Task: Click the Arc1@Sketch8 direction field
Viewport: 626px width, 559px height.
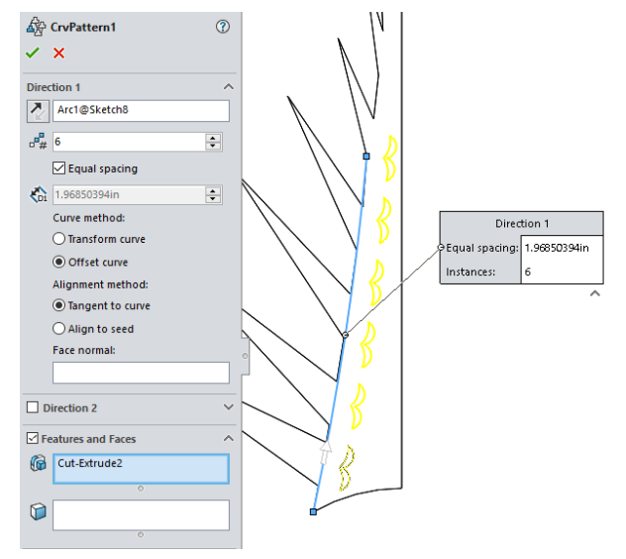Action: 140,111
